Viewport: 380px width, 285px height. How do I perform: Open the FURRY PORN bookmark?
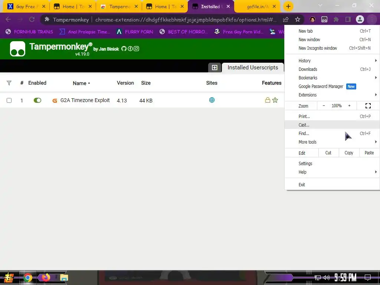135,32
